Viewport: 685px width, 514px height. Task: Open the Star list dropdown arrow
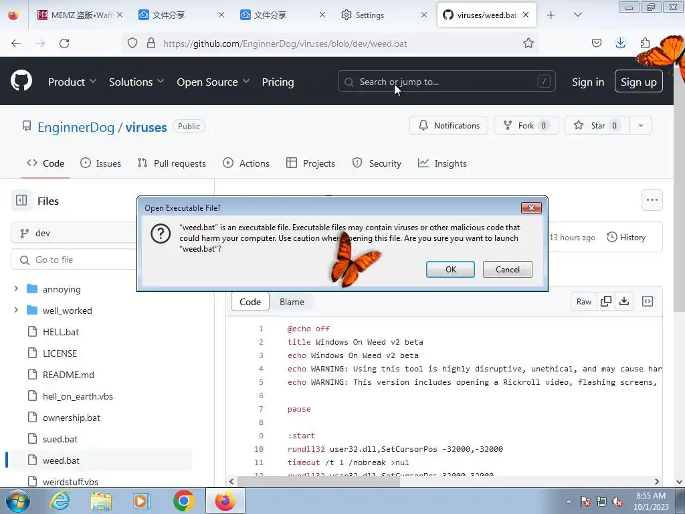click(x=640, y=125)
